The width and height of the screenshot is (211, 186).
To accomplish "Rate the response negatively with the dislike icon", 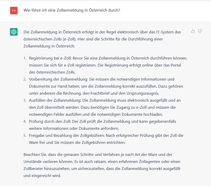I will point(200,31).
